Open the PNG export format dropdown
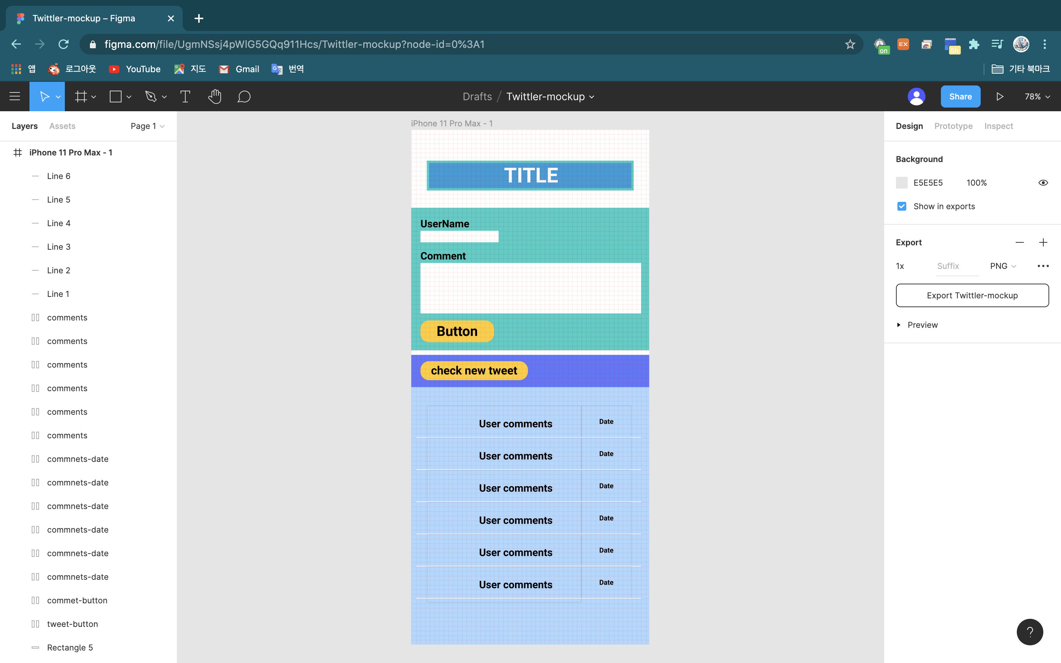This screenshot has height=663, width=1061. click(1003, 266)
